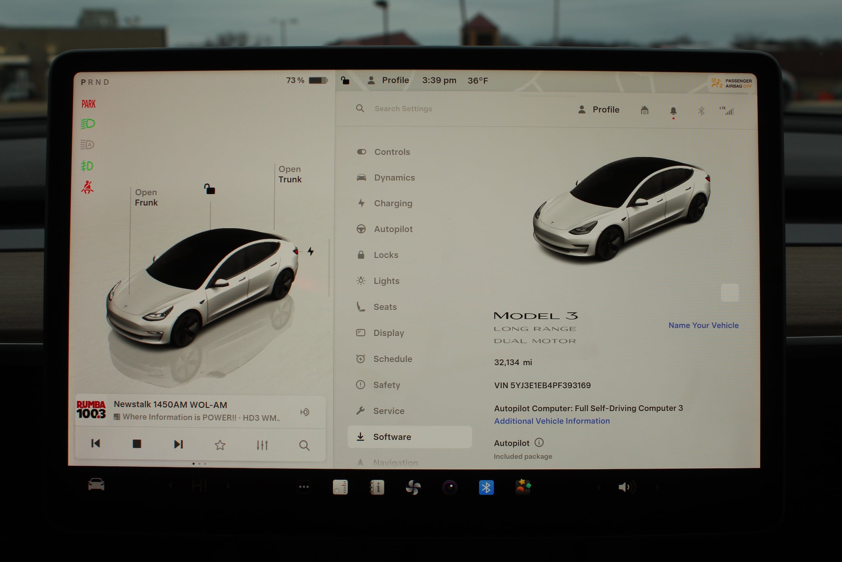The height and width of the screenshot is (562, 842).
Task: Open the Profile dropdown in settings header
Action: pos(598,110)
